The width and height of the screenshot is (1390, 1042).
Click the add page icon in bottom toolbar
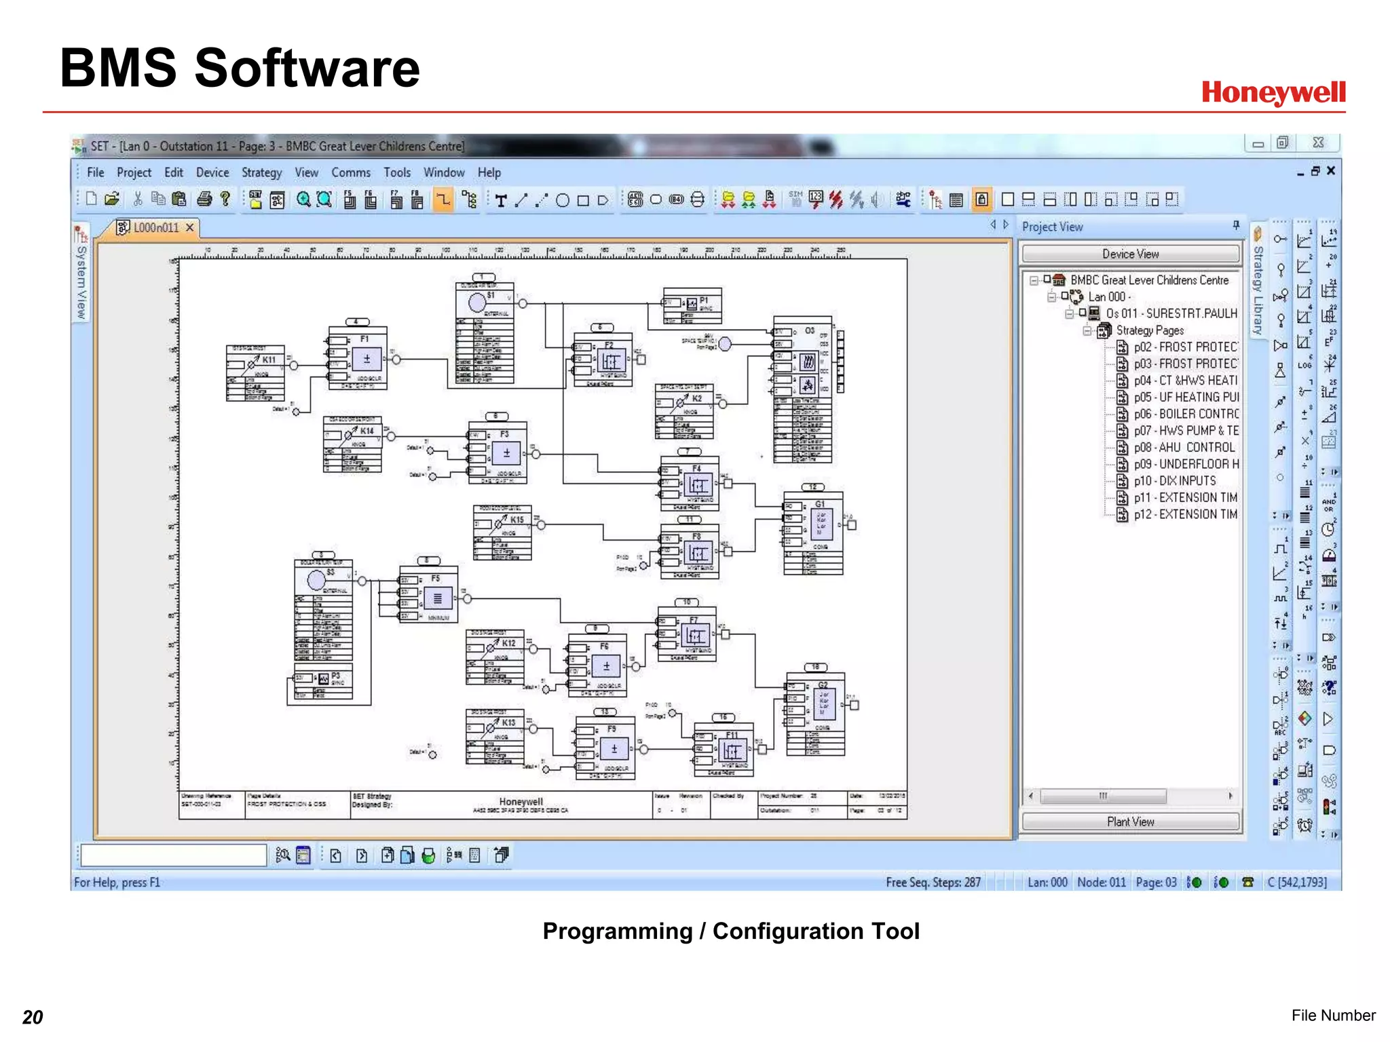point(387,855)
